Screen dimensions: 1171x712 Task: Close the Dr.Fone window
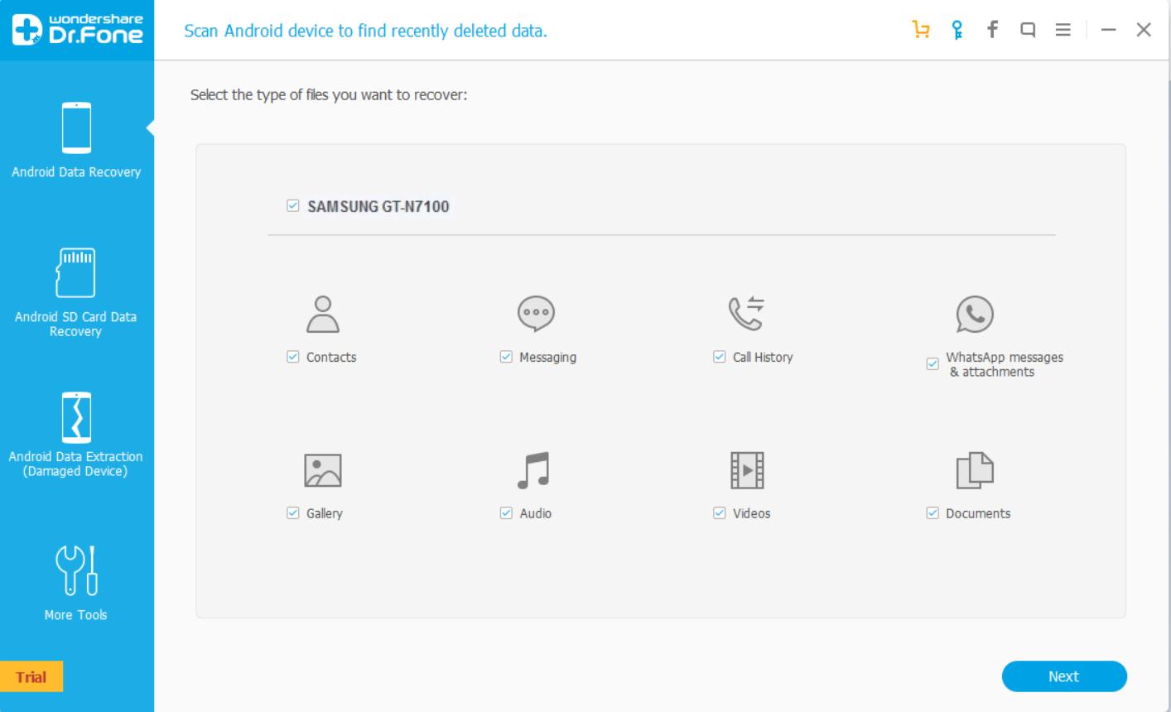tap(1144, 30)
